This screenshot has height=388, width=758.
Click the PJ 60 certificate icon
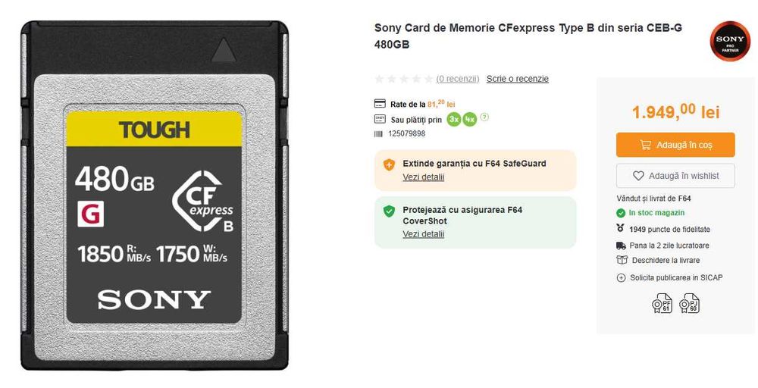coord(689,304)
